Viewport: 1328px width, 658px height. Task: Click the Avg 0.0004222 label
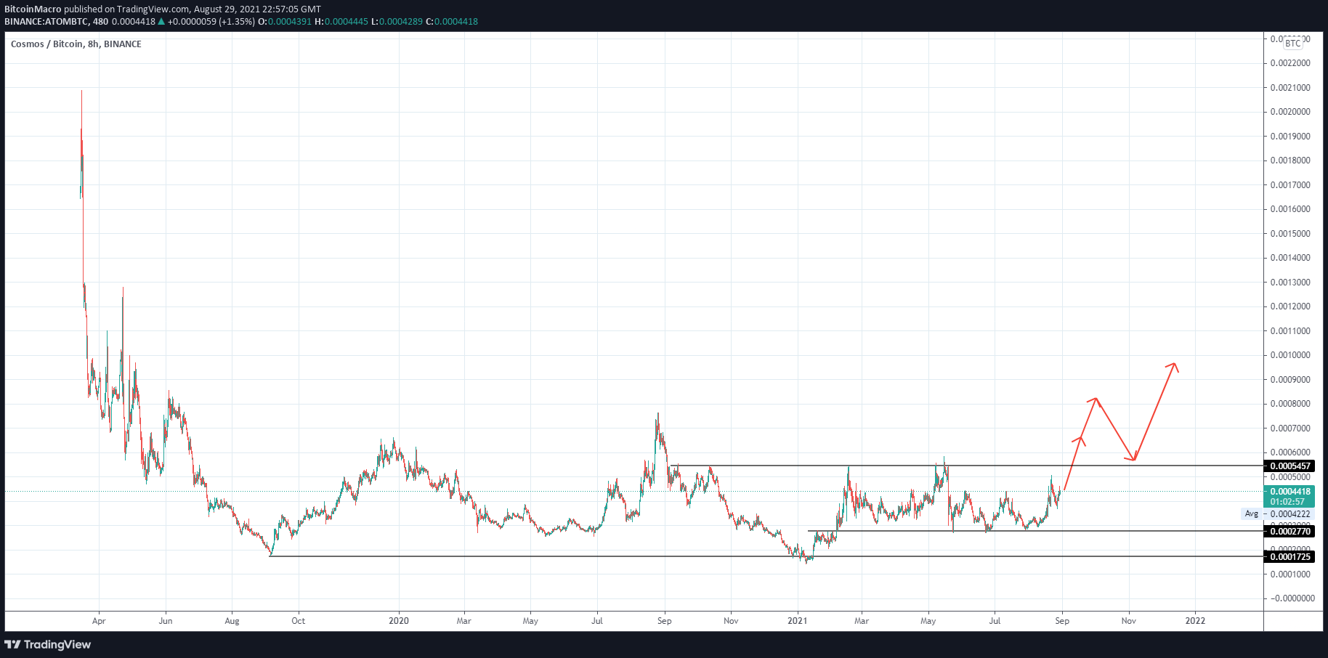[1278, 513]
